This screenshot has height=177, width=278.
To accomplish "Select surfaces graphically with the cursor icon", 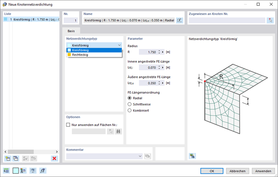I will pos(110,131).
